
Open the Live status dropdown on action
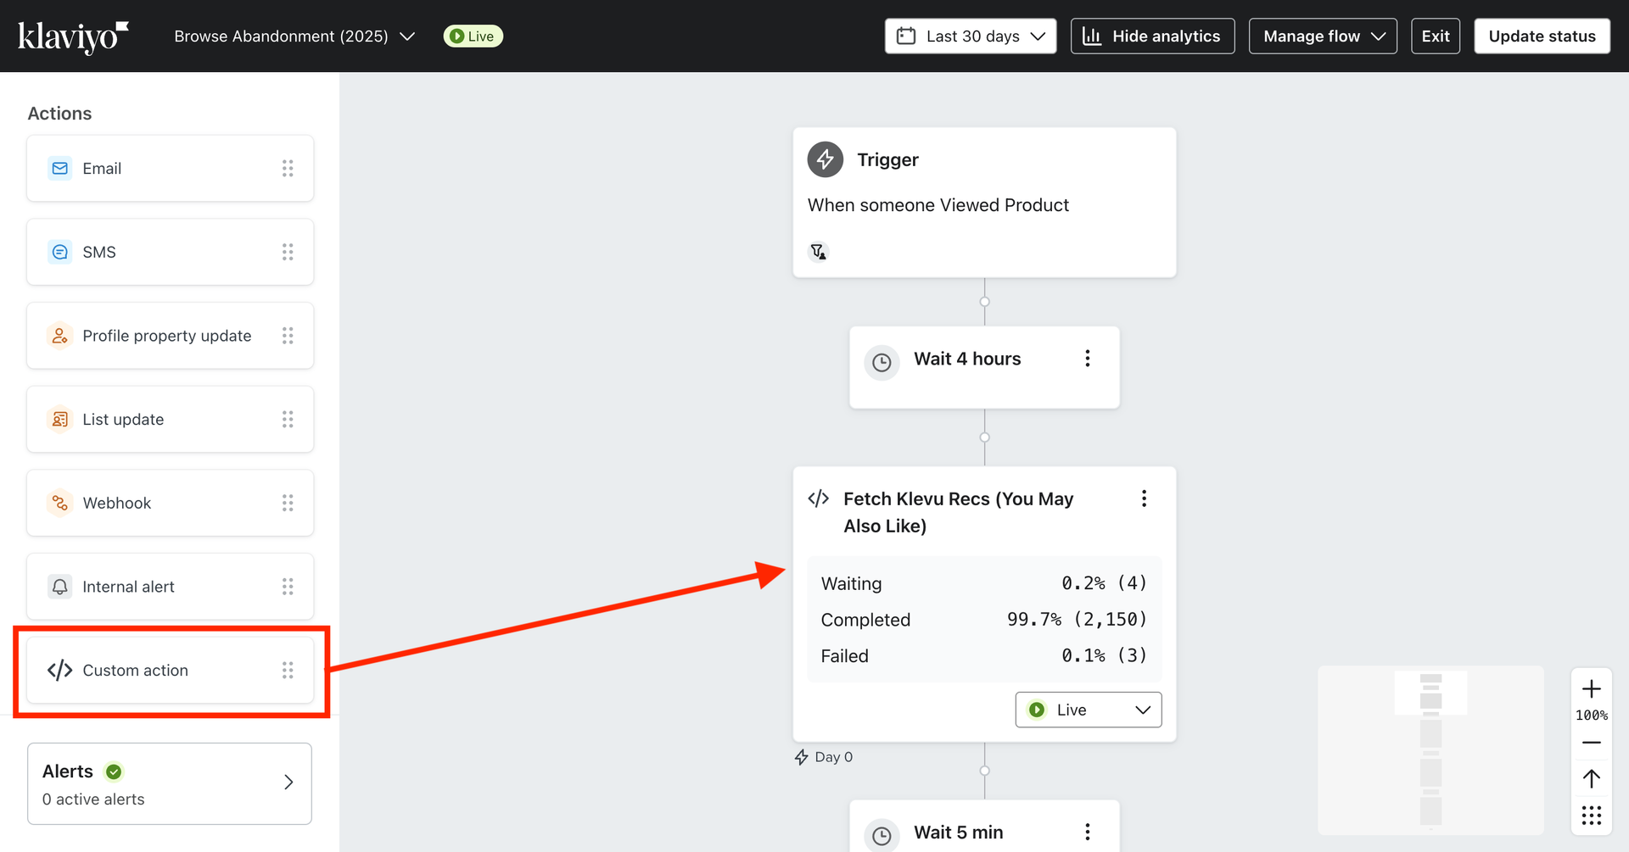(1089, 710)
